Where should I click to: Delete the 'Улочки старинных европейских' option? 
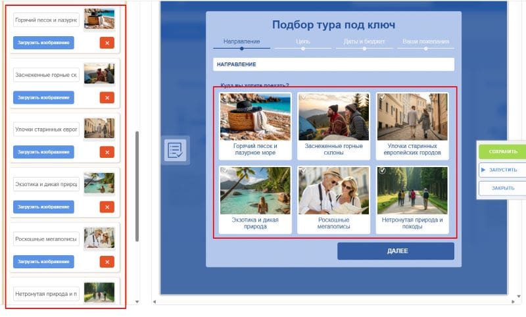coord(107,152)
